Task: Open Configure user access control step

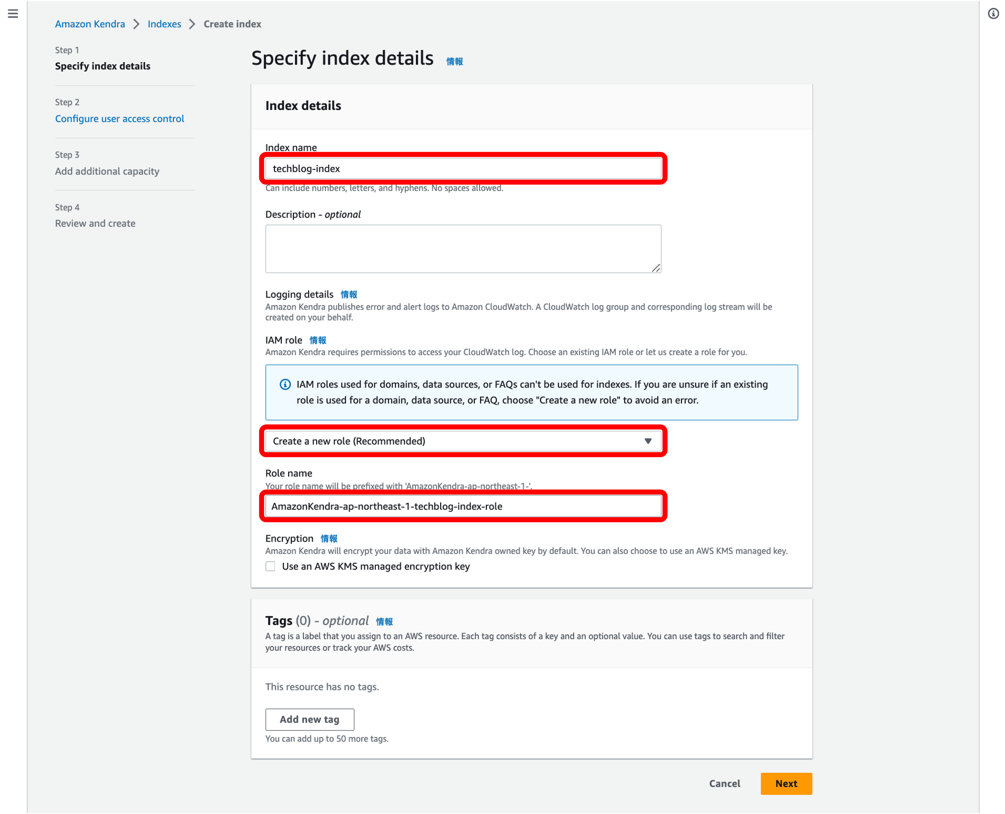Action: click(x=120, y=119)
